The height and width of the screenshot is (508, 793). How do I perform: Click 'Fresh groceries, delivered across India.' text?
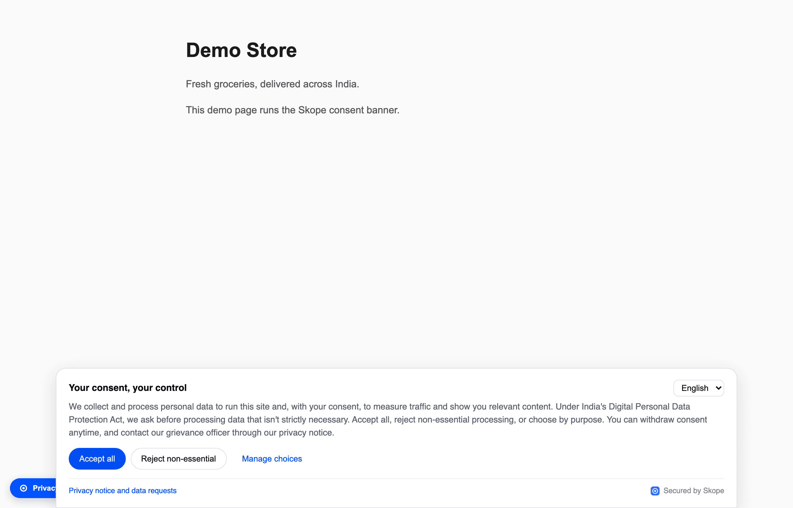(273, 84)
